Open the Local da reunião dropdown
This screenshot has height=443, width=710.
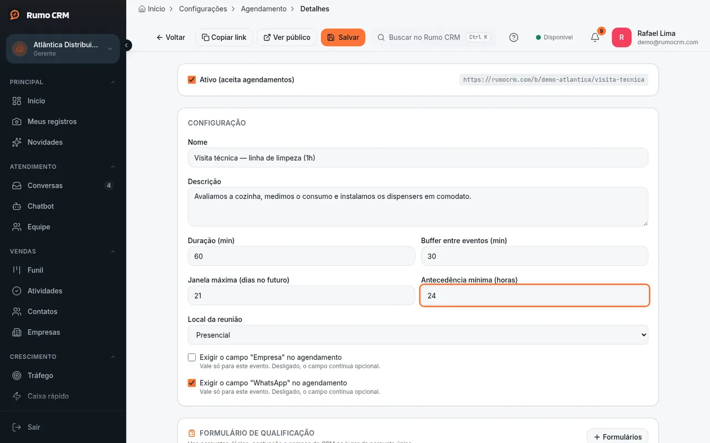(418, 335)
